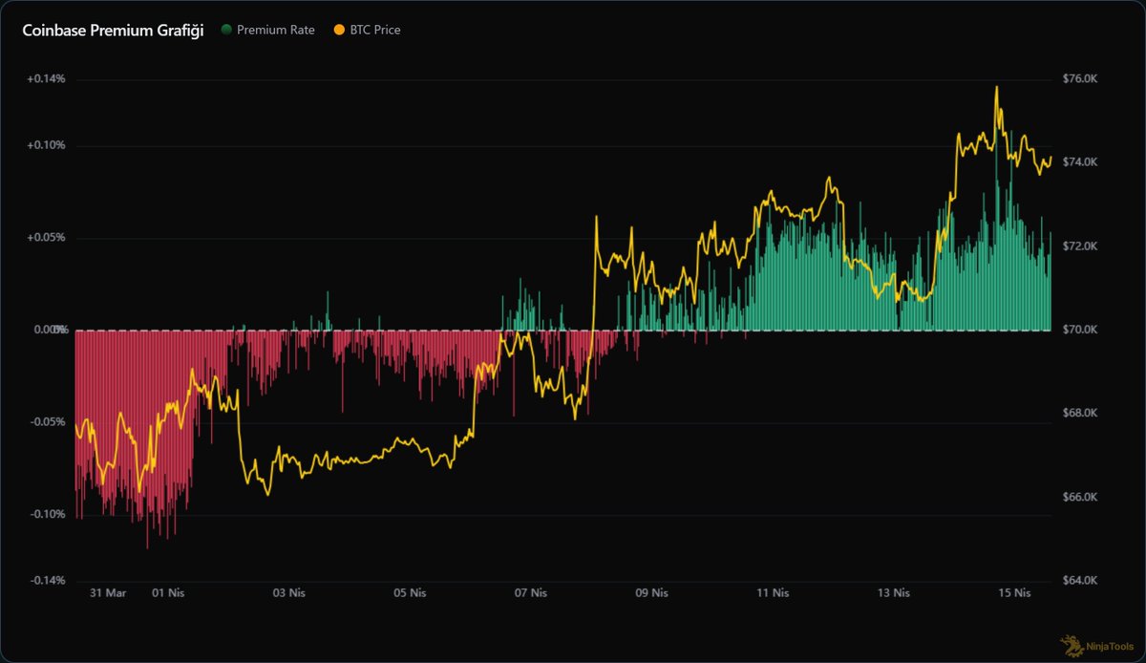1146x663 pixels.
Task: Click the 05 Nis x-axis label
Action: pyautogui.click(x=410, y=593)
